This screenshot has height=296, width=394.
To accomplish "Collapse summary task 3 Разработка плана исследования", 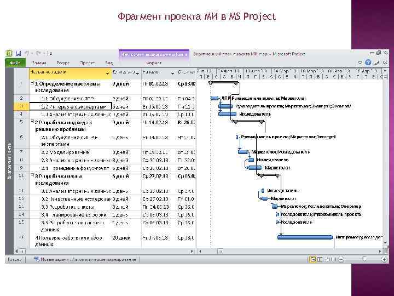I will pyautogui.click(x=32, y=175).
